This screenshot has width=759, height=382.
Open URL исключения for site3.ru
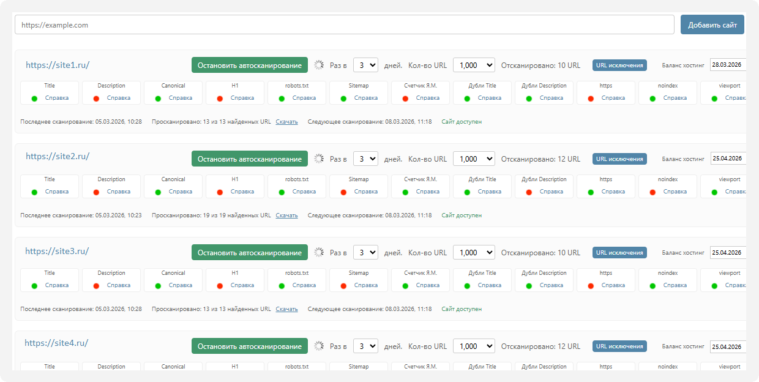[x=619, y=252]
